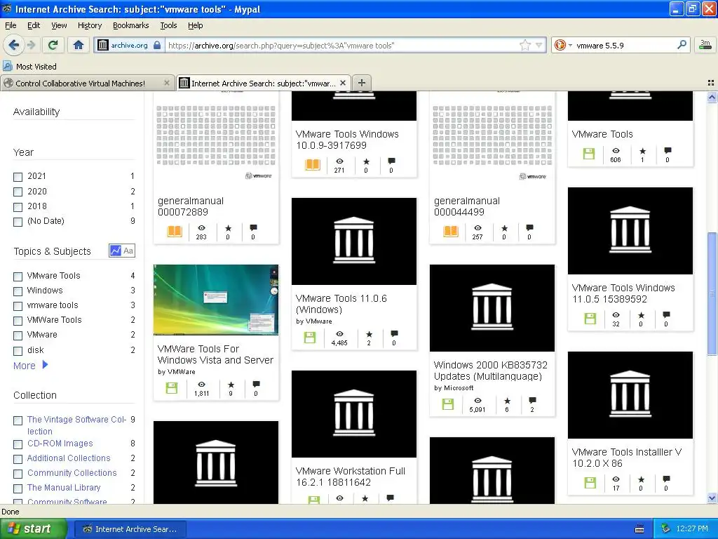This screenshot has height=539, width=718.
Task: Open VMware Workstation Full 16.2.1 title link
Action: point(351,477)
